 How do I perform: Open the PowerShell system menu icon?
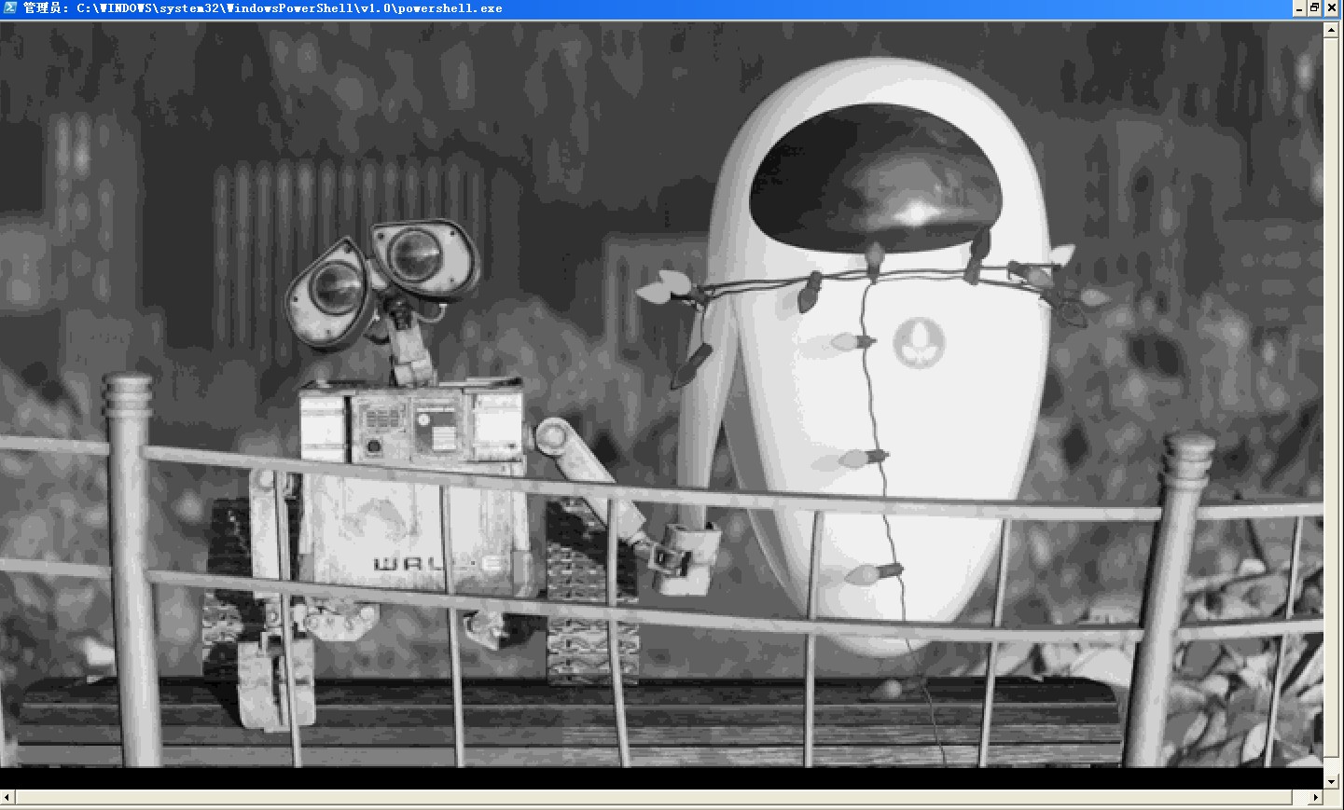click(9, 7)
